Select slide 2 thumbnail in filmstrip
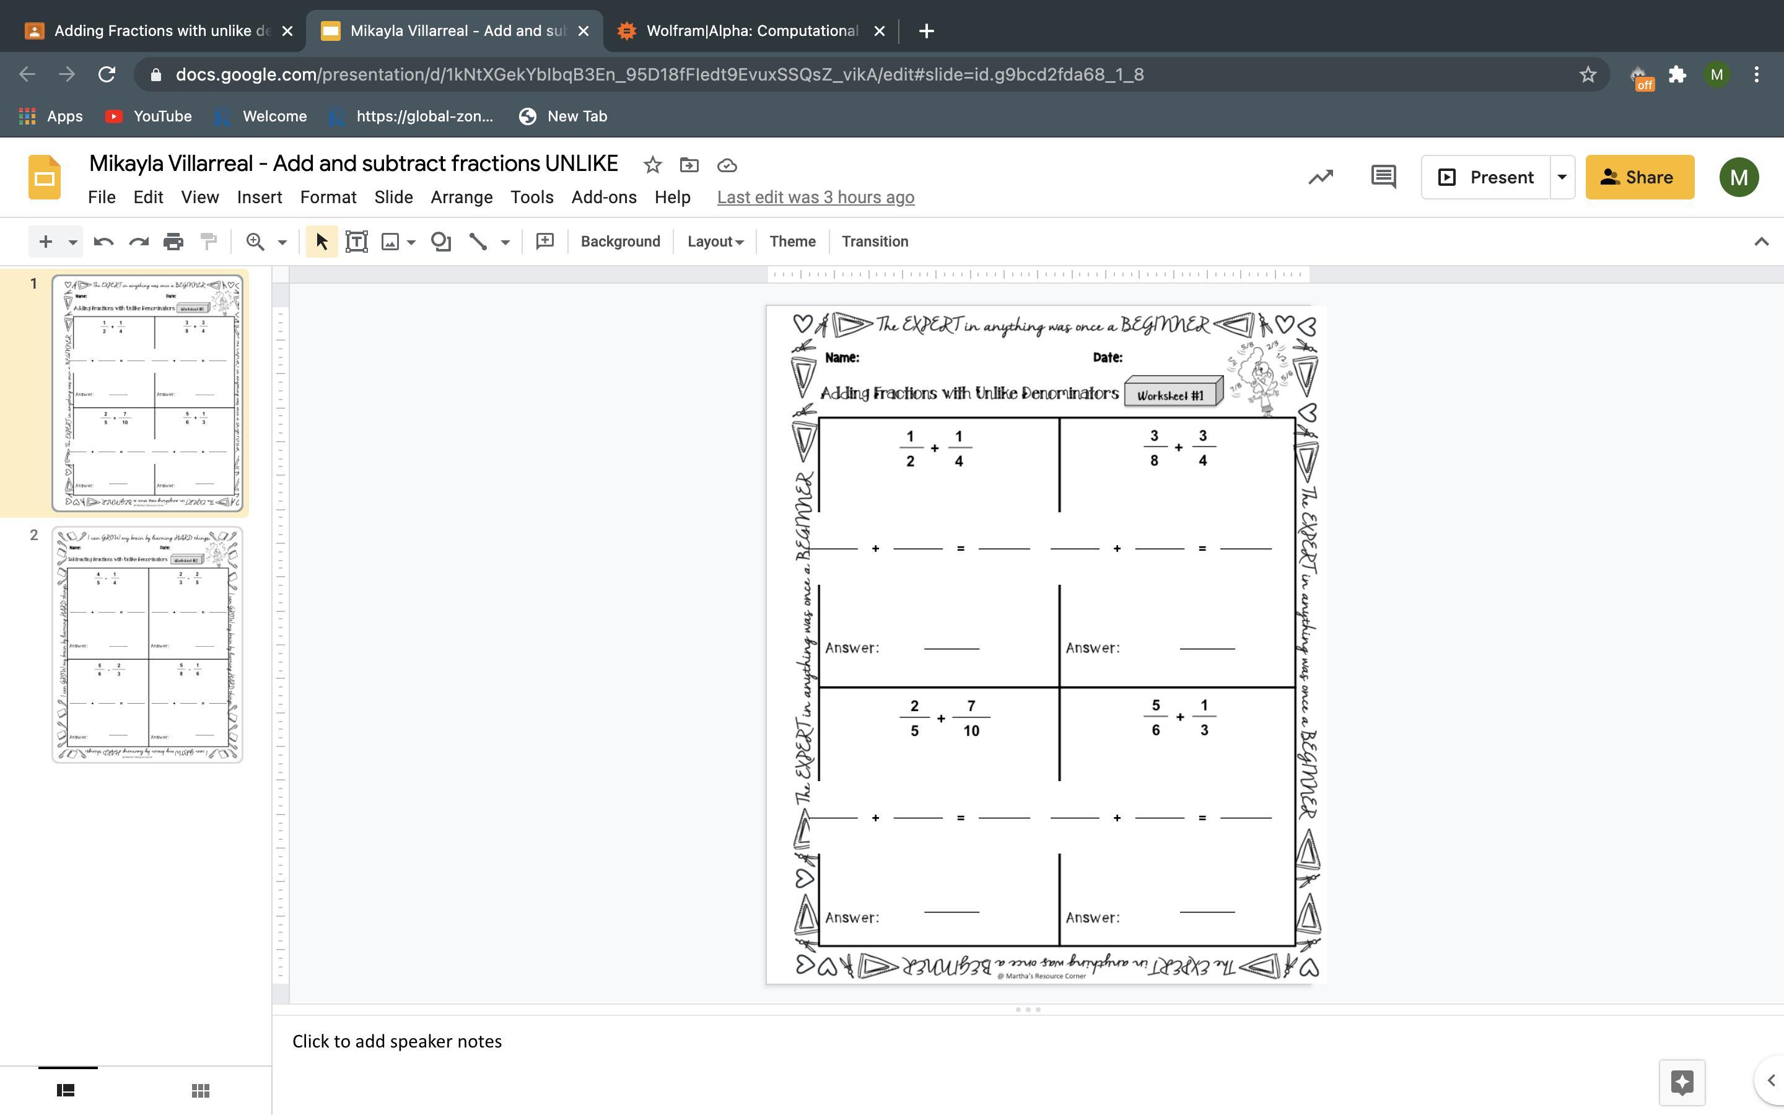Screen dimensions: 1784x1115 [147, 644]
